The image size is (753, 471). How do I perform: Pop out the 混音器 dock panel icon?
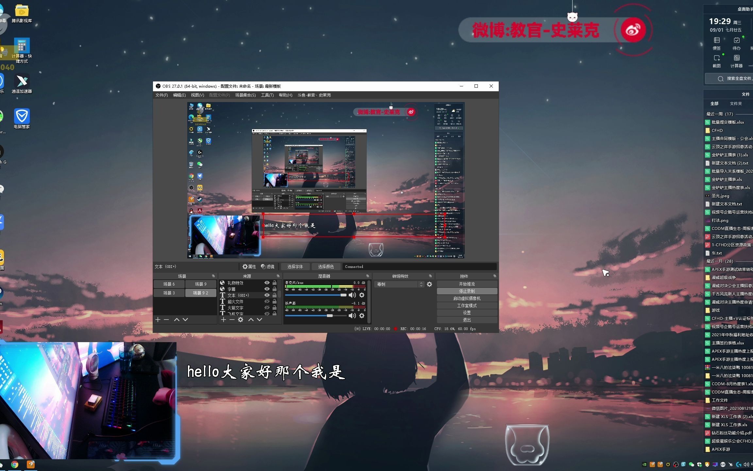[367, 276]
